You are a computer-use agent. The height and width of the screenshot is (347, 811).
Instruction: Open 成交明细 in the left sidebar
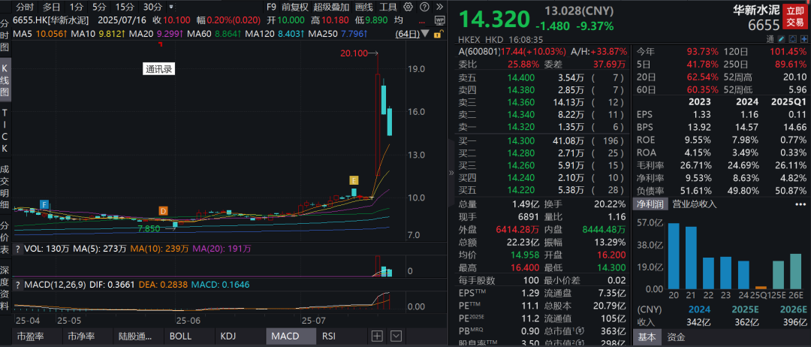pyautogui.click(x=5, y=188)
